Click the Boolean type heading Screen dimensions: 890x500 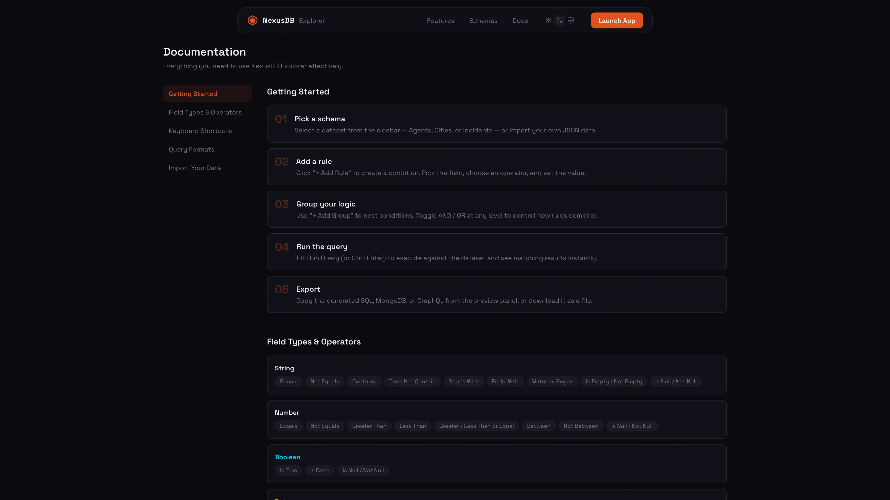click(287, 457)
